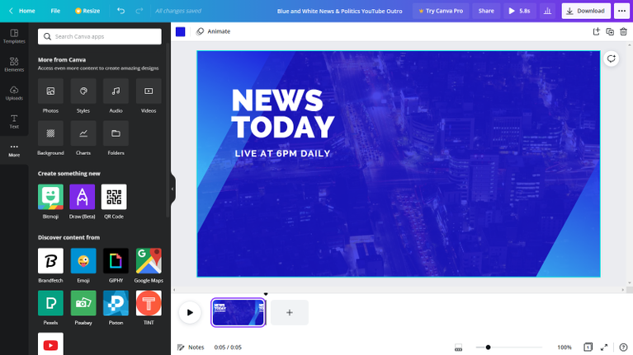
Task: Open the TINT content app
Action: click(149, 303)
